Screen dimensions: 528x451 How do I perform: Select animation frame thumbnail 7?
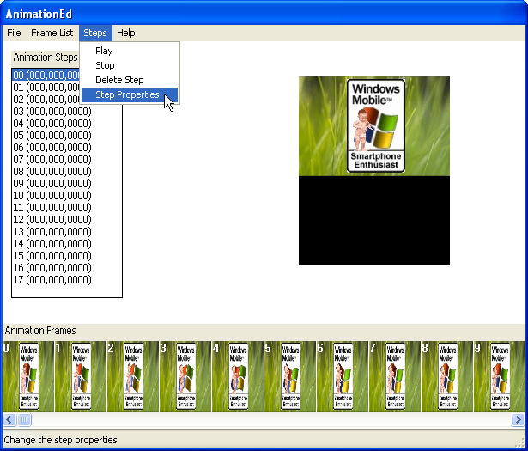tap(395, 376)
